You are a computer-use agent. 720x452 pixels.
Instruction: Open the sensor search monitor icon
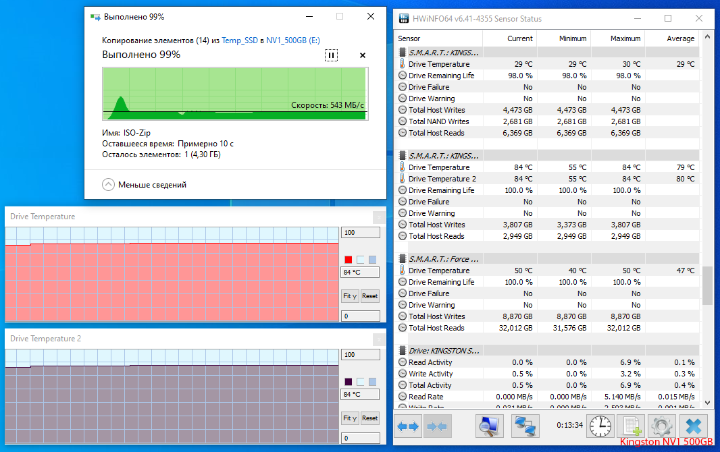[x=489, y=427]
